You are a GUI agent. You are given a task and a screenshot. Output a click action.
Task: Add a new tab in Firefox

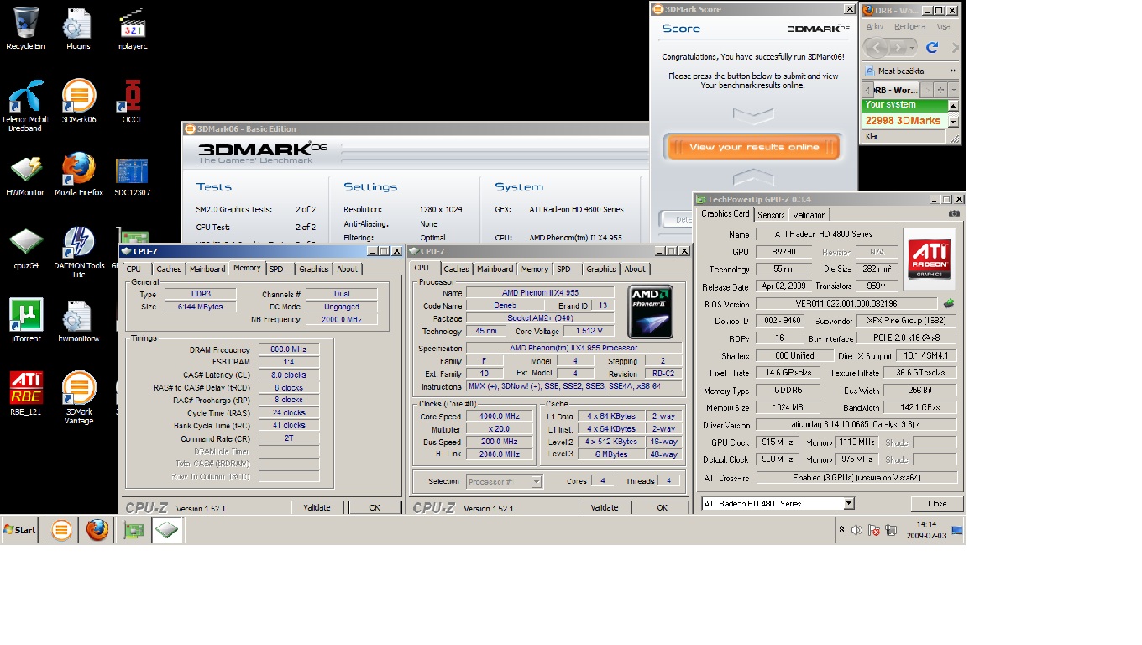click(x=940, y=90)
